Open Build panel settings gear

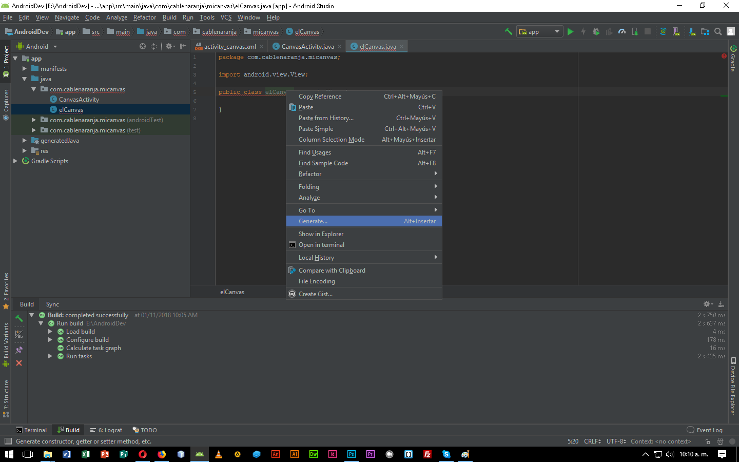pyautogui.click(x=708, y=304)
